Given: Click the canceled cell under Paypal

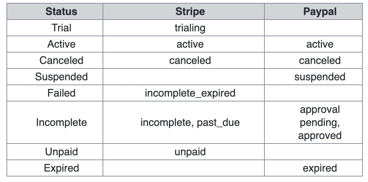Looking at the screenshot, I should tap(320, 60).
